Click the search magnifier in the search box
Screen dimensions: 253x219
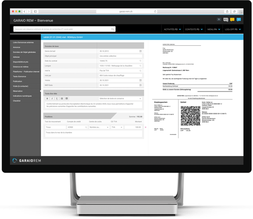[113, 29]
